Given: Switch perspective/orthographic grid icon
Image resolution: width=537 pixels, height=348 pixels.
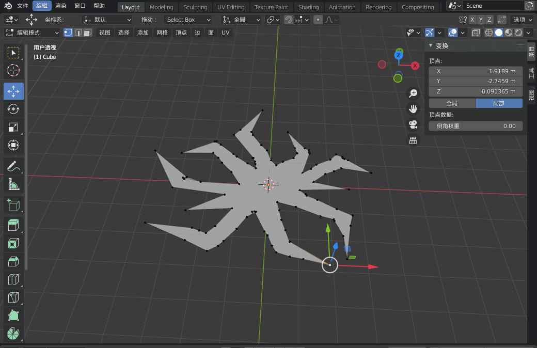Looking at the screenshot, I should click(x=413, y=140).
